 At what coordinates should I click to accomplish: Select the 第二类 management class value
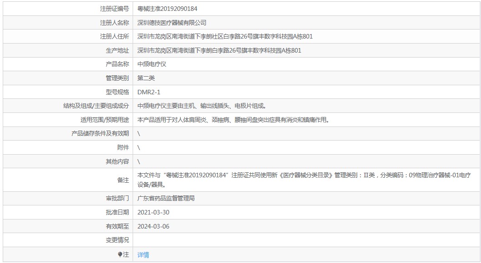(146, 78)
